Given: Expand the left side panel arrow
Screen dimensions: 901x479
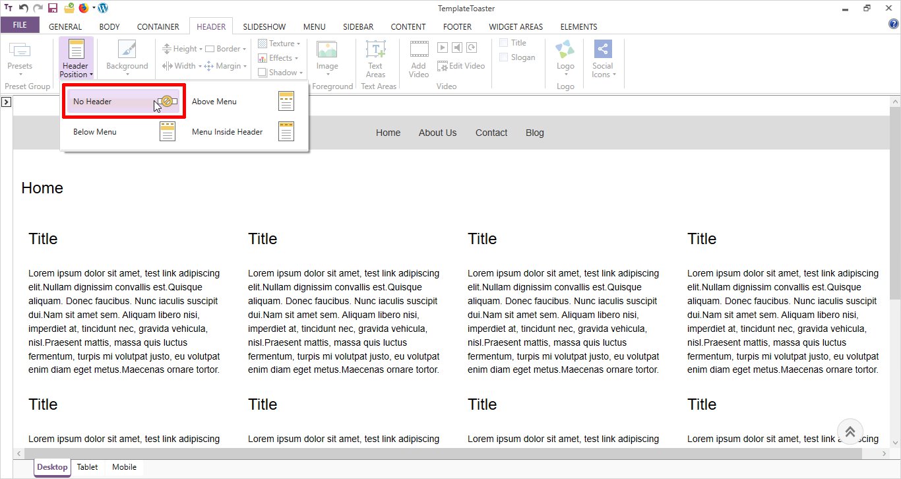Looking at the screenshot, I should (6, 102).
